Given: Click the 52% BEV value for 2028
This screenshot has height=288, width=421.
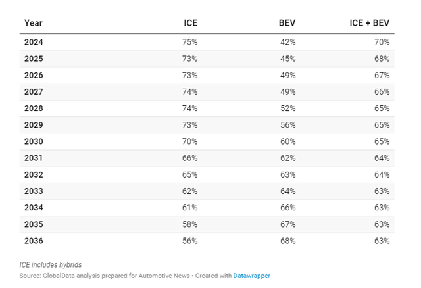Looking at the screenshot, I should click(x=288, y=108).
